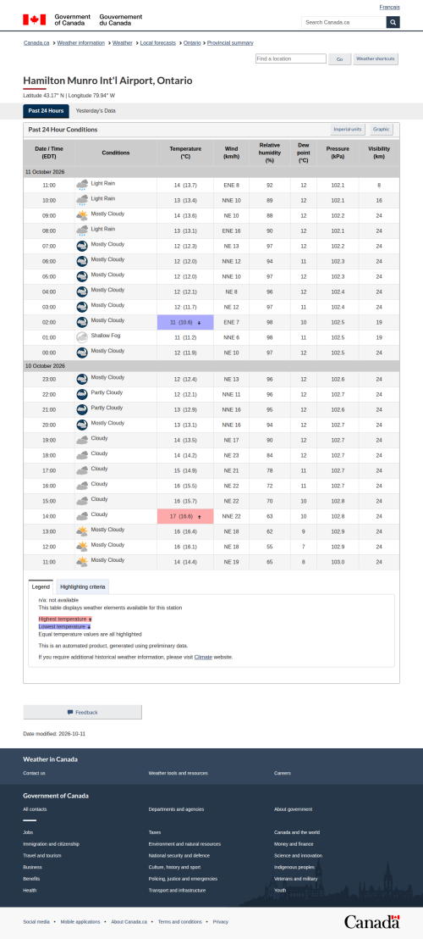Open the Legend tab
The width and height of the screenshot is (423, 939).
[x=41, y=586]
